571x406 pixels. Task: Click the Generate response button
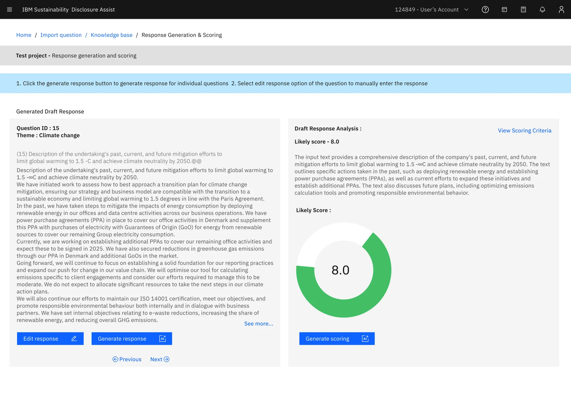pos(132,338)
